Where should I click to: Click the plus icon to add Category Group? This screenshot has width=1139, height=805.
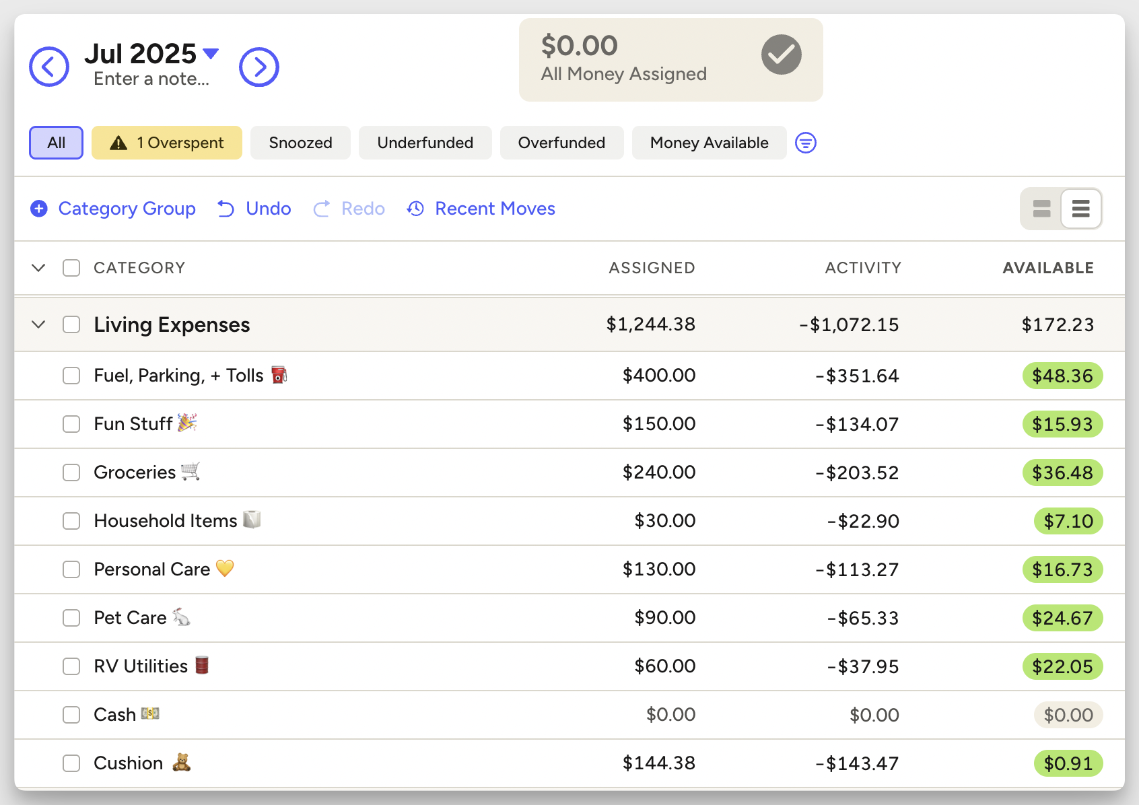click(x=39, y=209)
